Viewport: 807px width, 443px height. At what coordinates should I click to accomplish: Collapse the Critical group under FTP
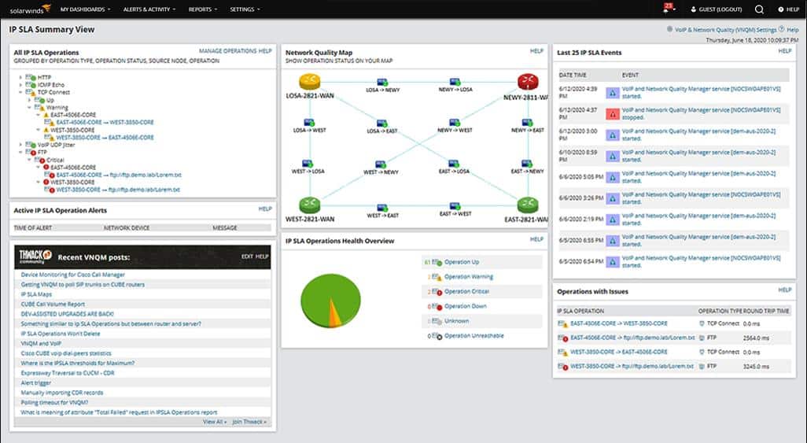pyautogui.click(x=29, y=160)
